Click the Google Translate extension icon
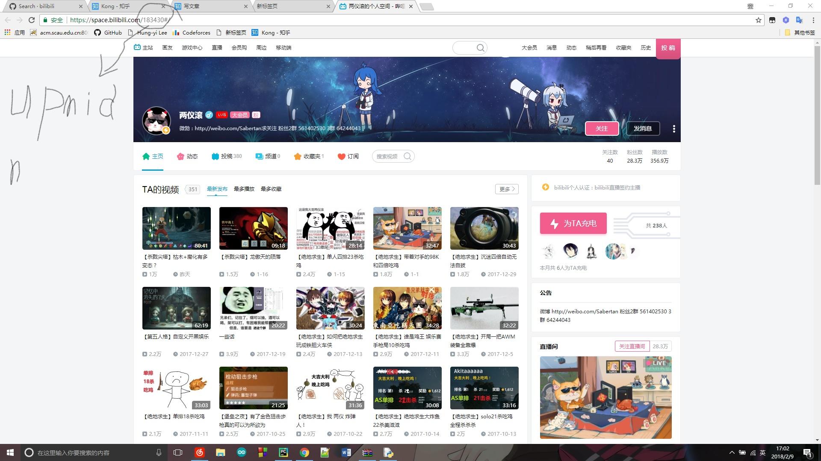 pyautogui.click(x=799, y=20)
